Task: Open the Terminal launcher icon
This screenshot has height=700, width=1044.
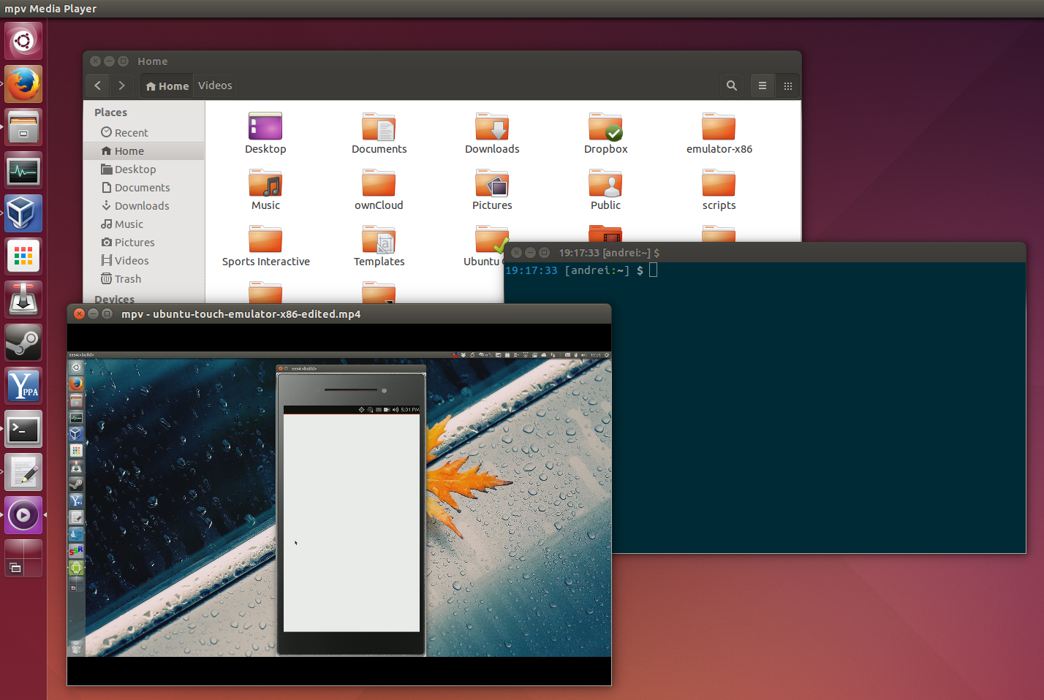Action: click(x=23, y=429)
